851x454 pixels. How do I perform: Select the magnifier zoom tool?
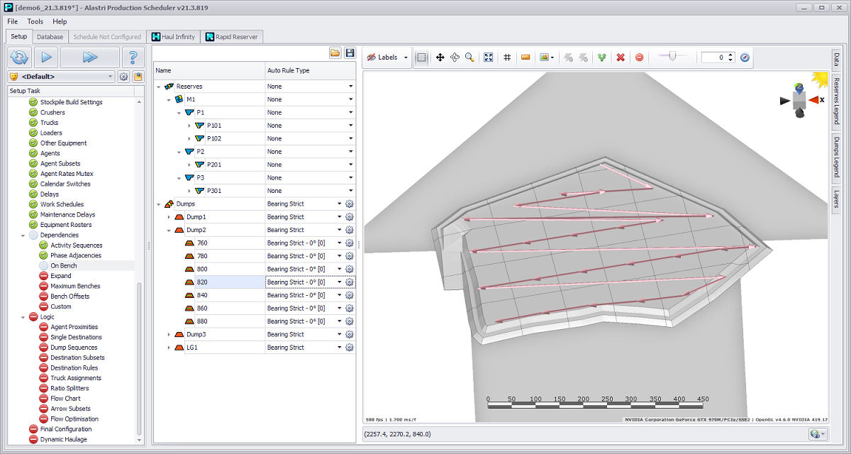(x=469, y=57)
